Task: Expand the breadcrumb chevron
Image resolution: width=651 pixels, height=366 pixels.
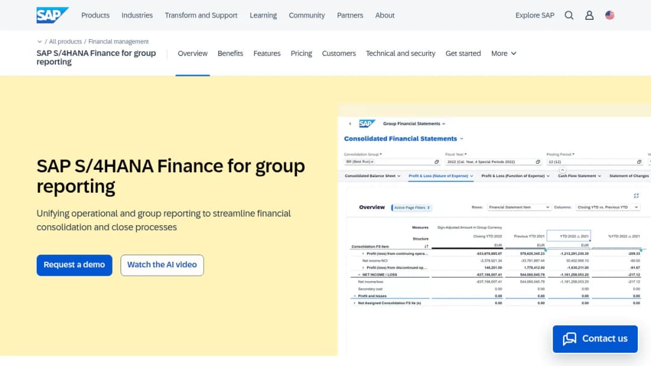Action: [x=39, y=42]
